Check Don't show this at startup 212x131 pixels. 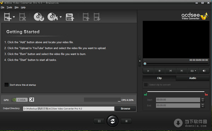(6, 85)
